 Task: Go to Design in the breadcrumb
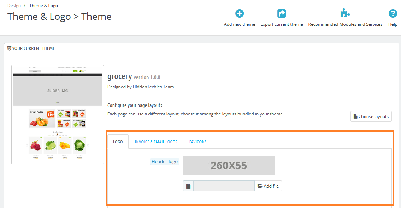(14, 6)
